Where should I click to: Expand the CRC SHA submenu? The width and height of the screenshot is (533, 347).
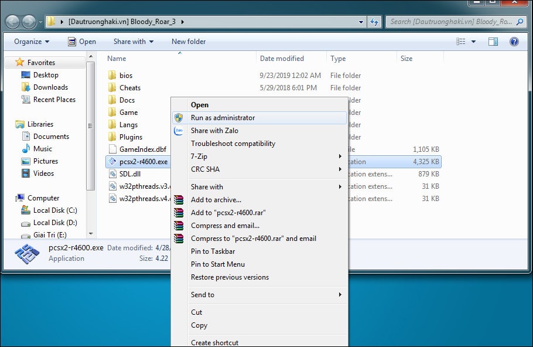(259, 169)
